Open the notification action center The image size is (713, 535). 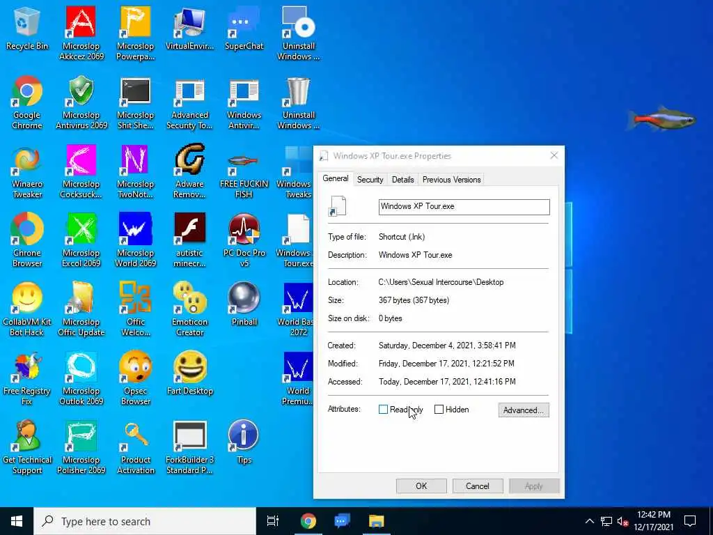[690, 521]
